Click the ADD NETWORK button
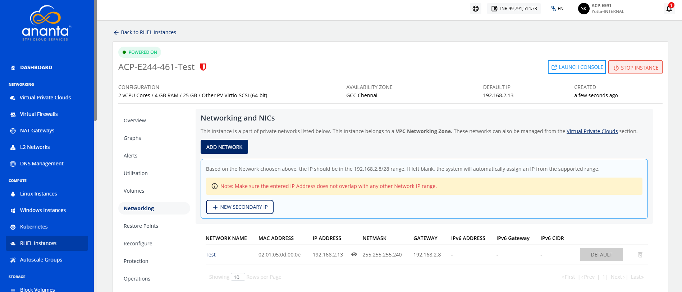This screenshot has height=292, width=682. pyautogui.click(x=224, y=147)
